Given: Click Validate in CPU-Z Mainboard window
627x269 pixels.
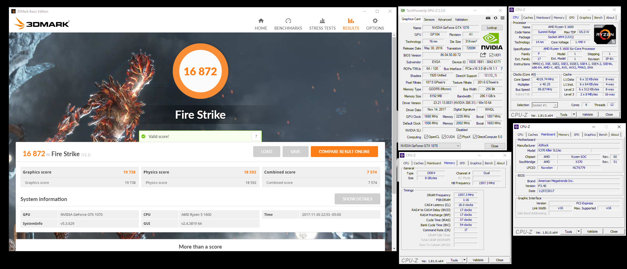Looking at the screenshot, I should [592, 231].
